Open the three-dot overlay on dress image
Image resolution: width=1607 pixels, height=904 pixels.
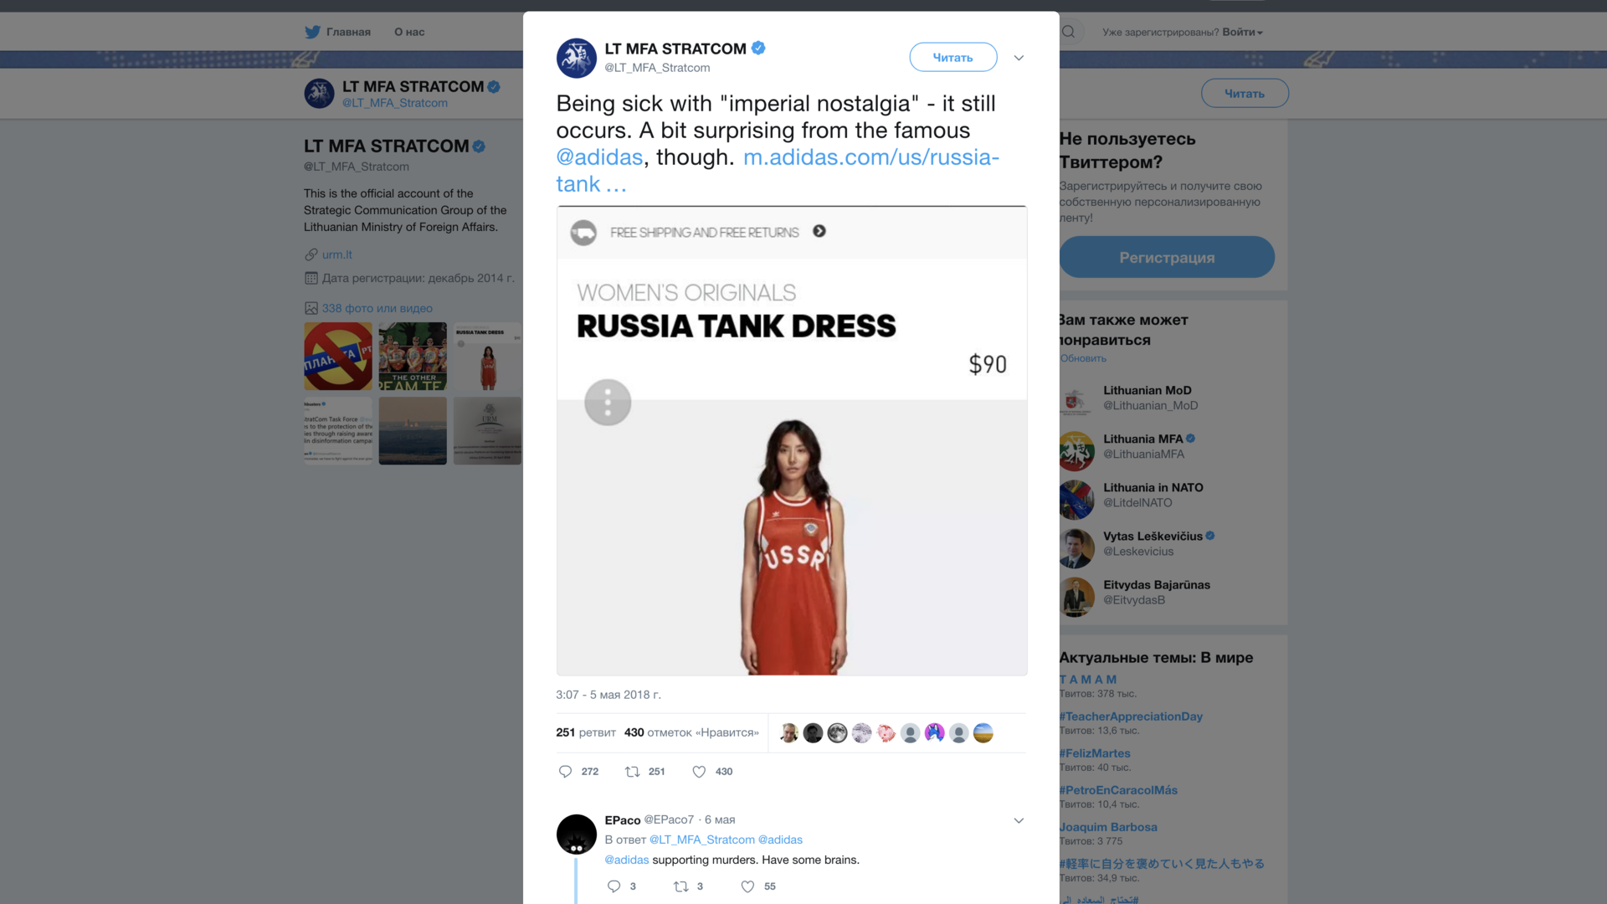click(x=608, y=403)
